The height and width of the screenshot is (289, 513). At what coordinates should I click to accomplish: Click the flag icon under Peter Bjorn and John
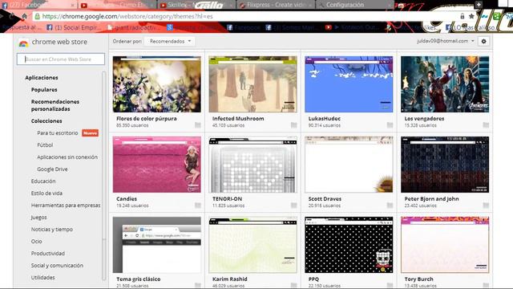(486, 206)
